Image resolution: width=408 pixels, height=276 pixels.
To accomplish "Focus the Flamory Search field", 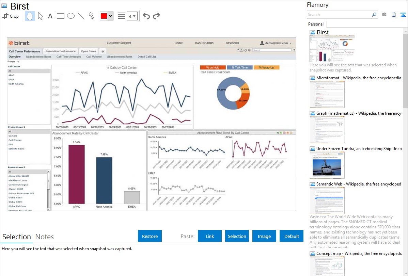I will pyautogui.click(x=339, y=15).
